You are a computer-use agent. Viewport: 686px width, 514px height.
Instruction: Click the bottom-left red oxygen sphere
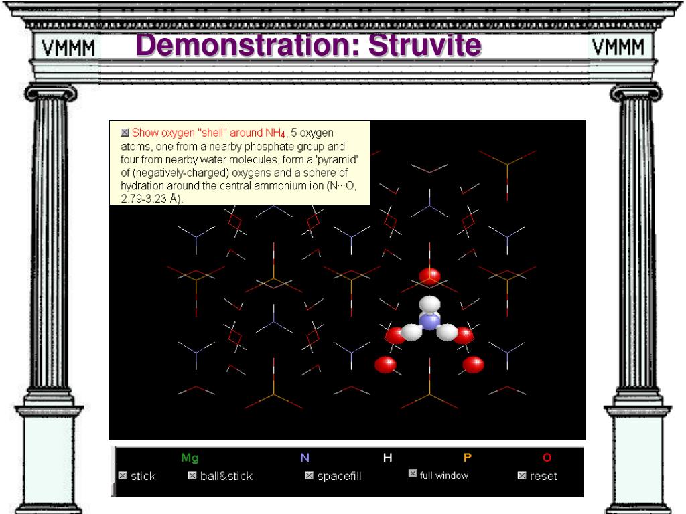click(x=385, y=365)
